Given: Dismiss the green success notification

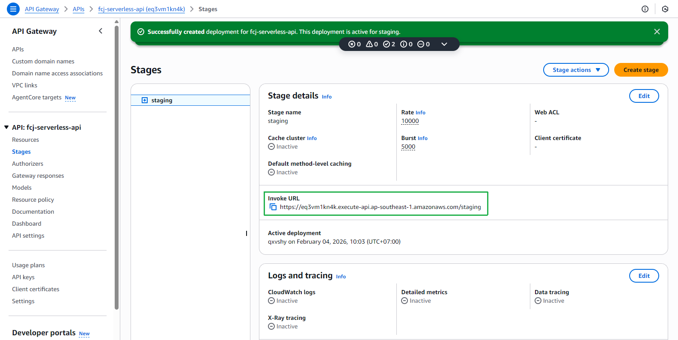Looking at the screenshot, I should click(x=657, y=32).
